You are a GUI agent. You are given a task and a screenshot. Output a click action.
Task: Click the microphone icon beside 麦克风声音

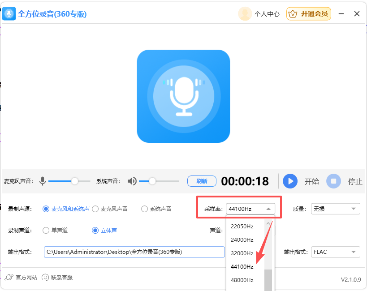(43, 181)
